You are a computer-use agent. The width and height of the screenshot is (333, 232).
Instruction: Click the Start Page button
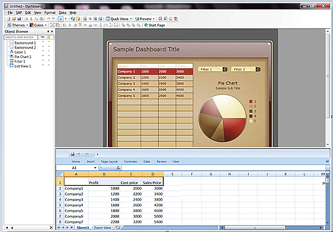154,25
